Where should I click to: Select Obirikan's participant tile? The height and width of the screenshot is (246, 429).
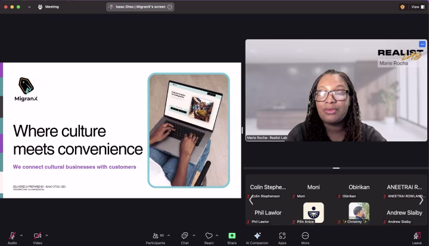359,187
